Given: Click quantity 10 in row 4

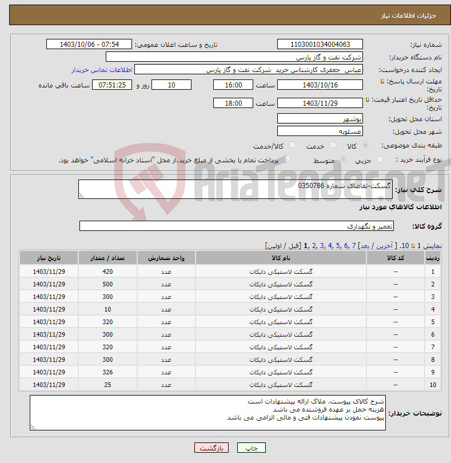Looking at the screenshot, I should [x=107, y=309].
